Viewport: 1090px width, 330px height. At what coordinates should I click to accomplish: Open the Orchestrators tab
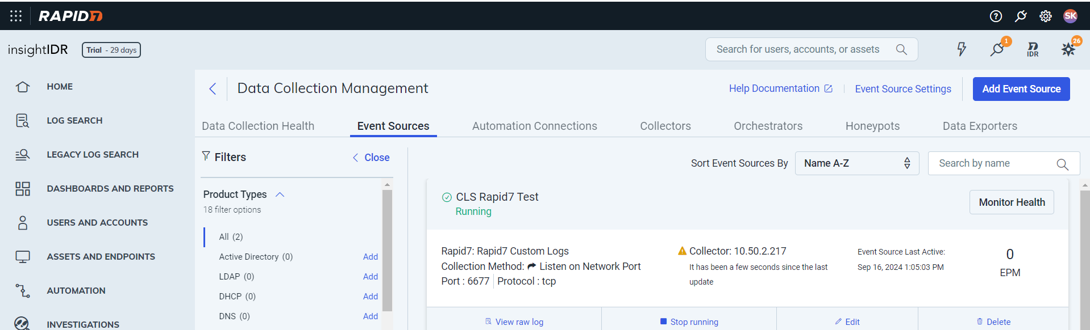tap(768, 126)
